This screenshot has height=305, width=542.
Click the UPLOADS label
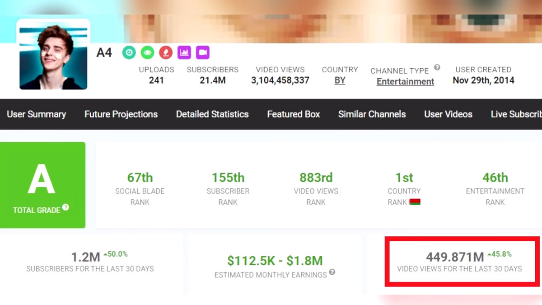[x=156, y=70]
